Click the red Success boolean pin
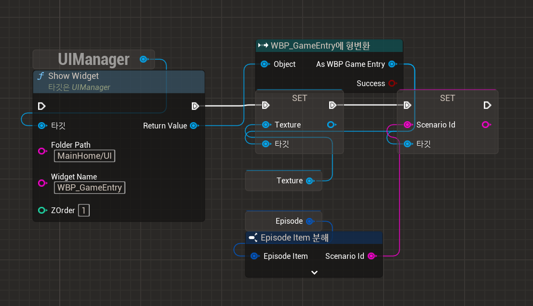Viewport: 533px width, 306px height. click(x=392, y=83)
